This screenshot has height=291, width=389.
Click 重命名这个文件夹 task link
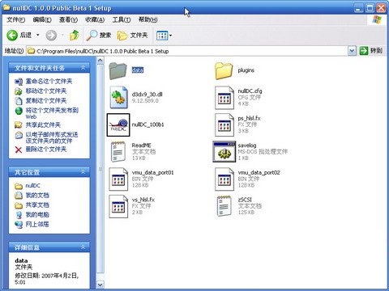pyautogui.click(x=49, y=81)
